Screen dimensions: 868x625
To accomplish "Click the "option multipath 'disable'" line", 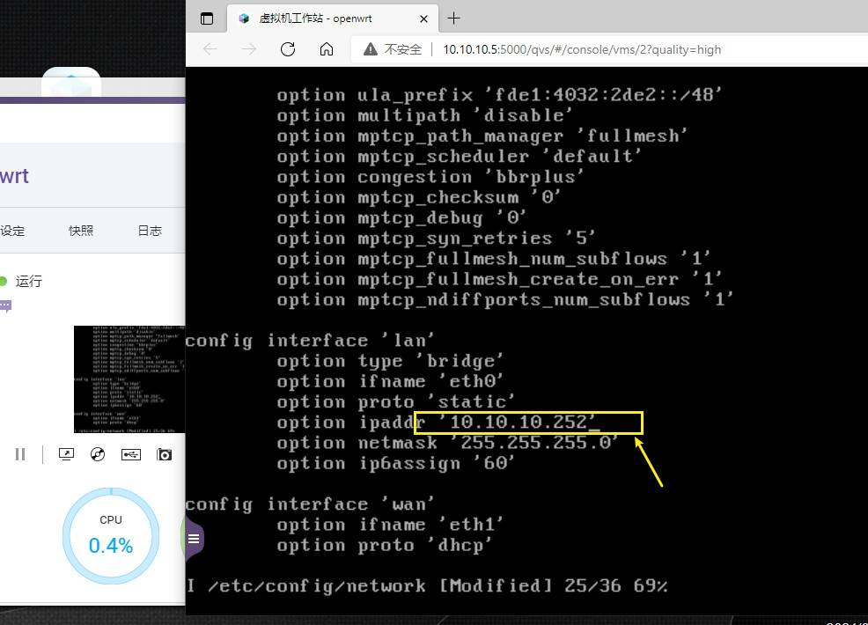I will click(x=424, y=115).
